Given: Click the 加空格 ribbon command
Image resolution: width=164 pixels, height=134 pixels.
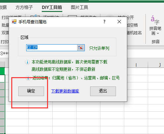Looking at the screenshot, I should (x=133, y=25).
